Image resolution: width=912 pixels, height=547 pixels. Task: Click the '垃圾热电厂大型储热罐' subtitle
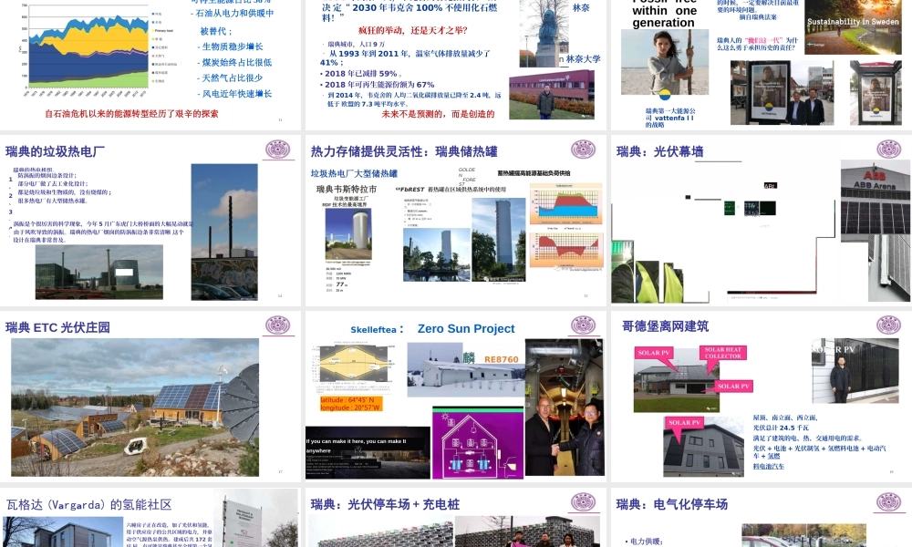(354, 173)
